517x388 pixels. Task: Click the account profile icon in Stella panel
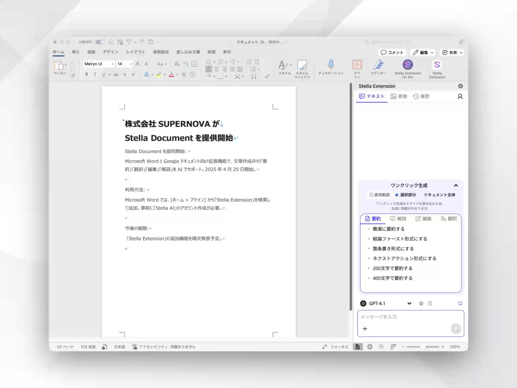460,96
